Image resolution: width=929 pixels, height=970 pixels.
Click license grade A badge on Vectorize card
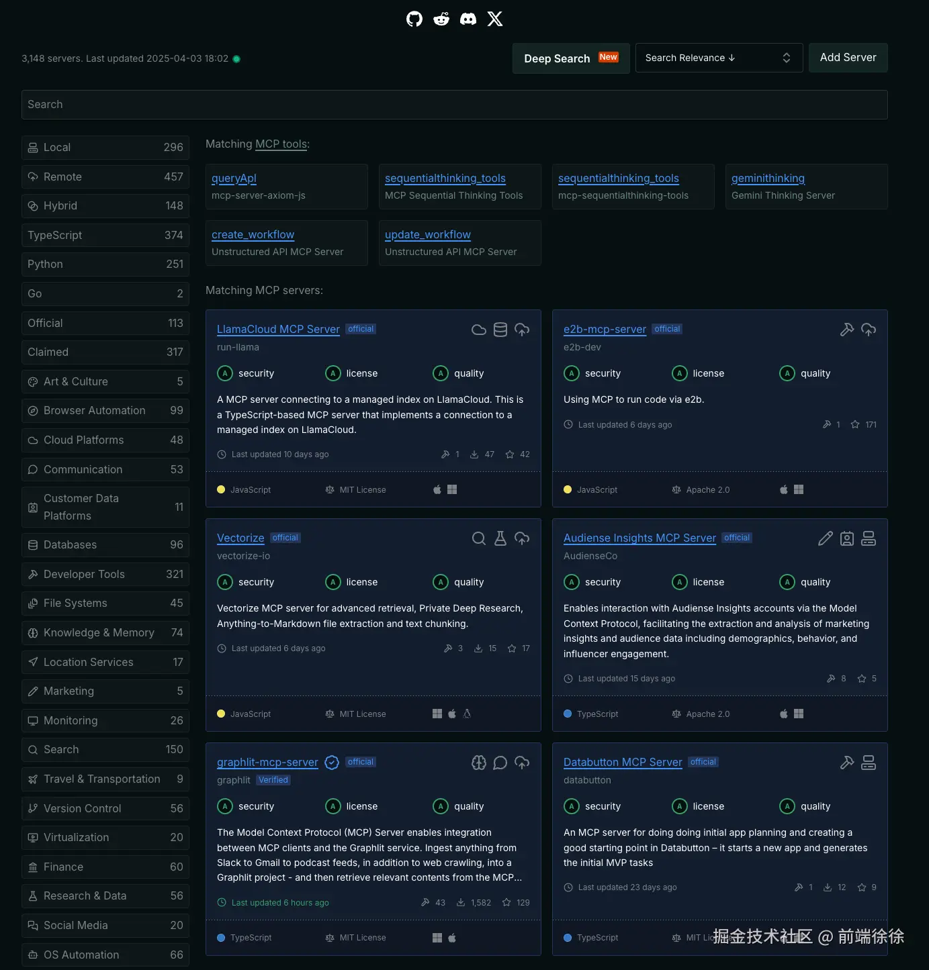333,582
